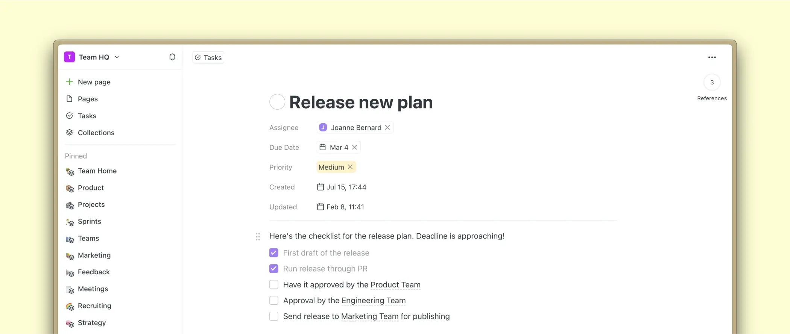Open the references counter showing 3
The width and height of the screenshot is (790, 334).
(712, 83)
